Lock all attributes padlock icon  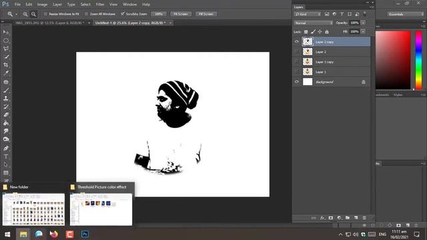(327, 32)
